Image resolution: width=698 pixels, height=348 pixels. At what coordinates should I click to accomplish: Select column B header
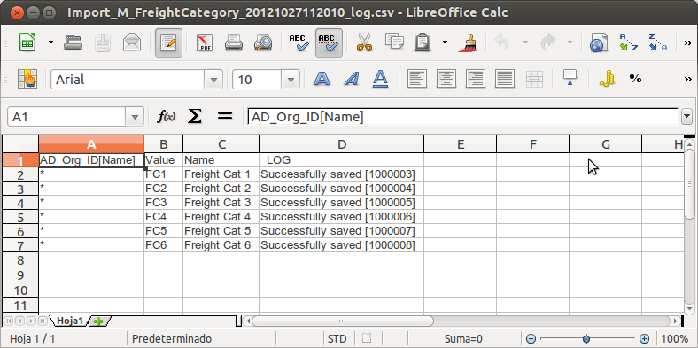point(163,144)
